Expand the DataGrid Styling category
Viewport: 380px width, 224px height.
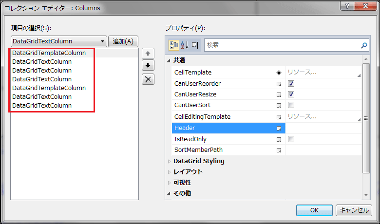click(169, 161)
